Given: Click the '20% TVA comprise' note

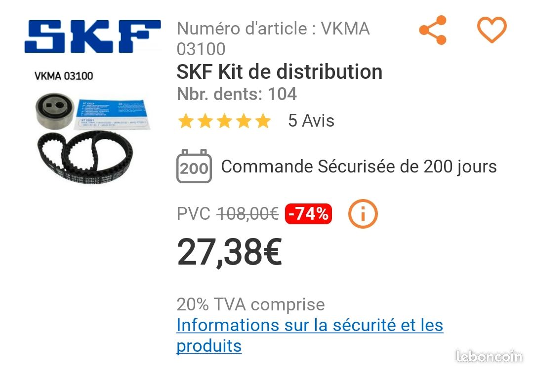Looking at the screenshot, I should 250,304.
